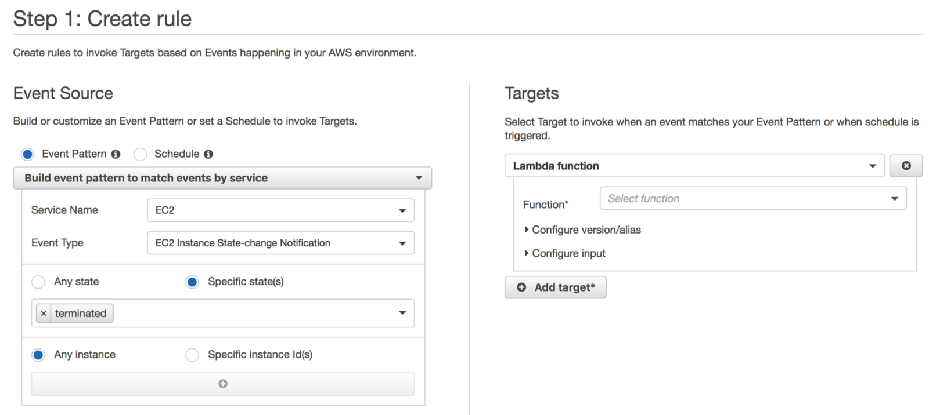Select Specific instance Id(s) radio button
Viewport: 929px width, 415px height.
pos(192,355)
